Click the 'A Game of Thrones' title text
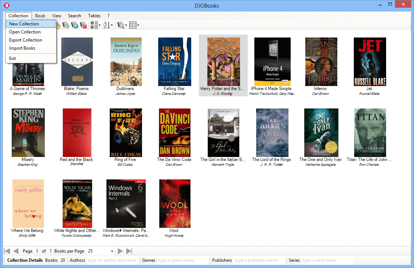Screen dimensions: 414x268 point(28,89)
